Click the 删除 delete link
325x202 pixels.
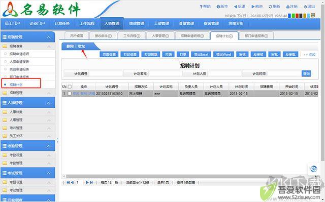[x=70, y=46]
